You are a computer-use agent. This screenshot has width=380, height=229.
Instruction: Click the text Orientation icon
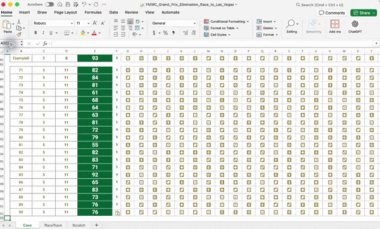pos(135,34)
